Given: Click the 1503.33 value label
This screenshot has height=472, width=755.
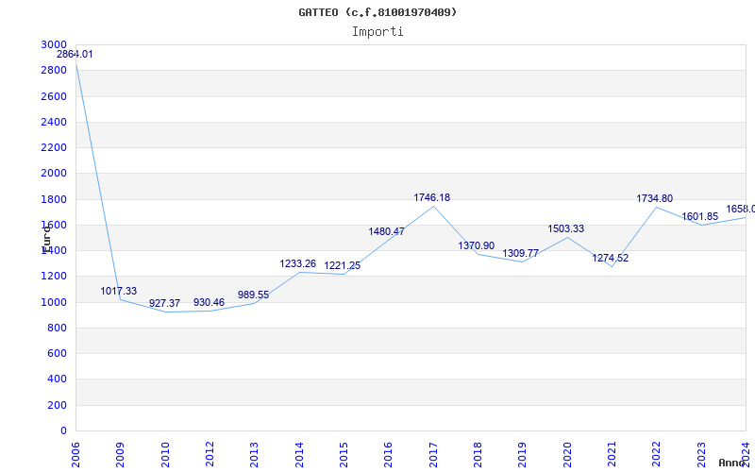Looking at the screenshot, I should click(565, 228).
